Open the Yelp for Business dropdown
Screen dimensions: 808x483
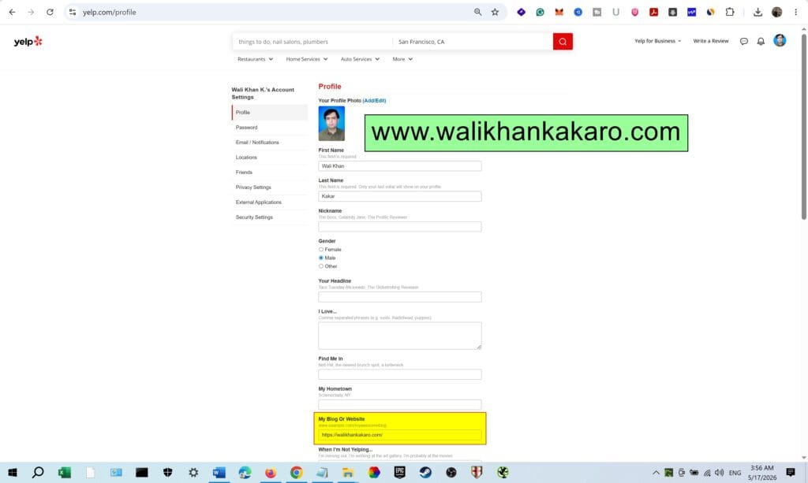pos(657,41)
